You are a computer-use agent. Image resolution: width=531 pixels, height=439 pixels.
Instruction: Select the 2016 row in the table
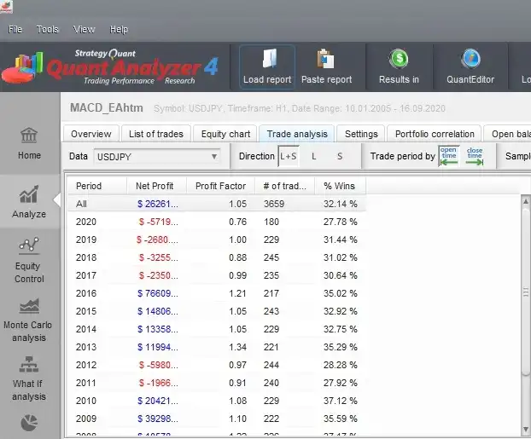click(213, 292)
